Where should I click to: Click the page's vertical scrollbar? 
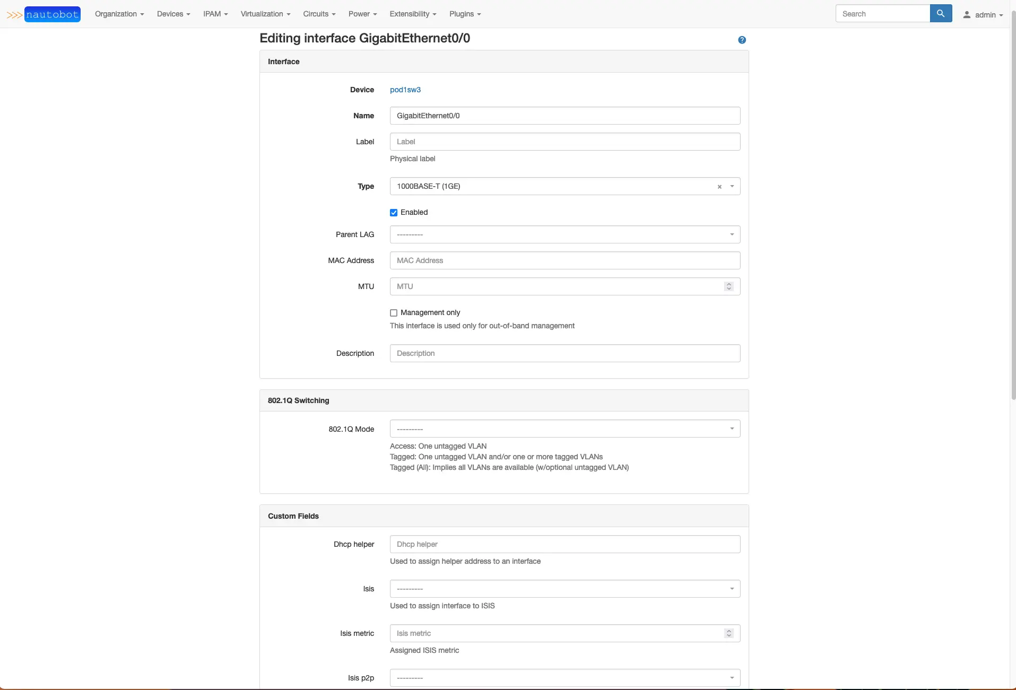pyautogui.click(x=1013, y=212)
